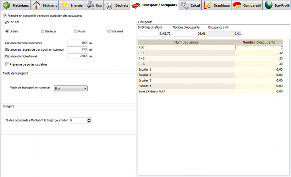This screenshot has height=177, width=291.
Task: Edit distance au réseau de transport field
Action: coord(78,49)
